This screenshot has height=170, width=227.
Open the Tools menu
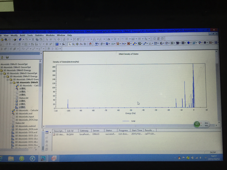30,35
